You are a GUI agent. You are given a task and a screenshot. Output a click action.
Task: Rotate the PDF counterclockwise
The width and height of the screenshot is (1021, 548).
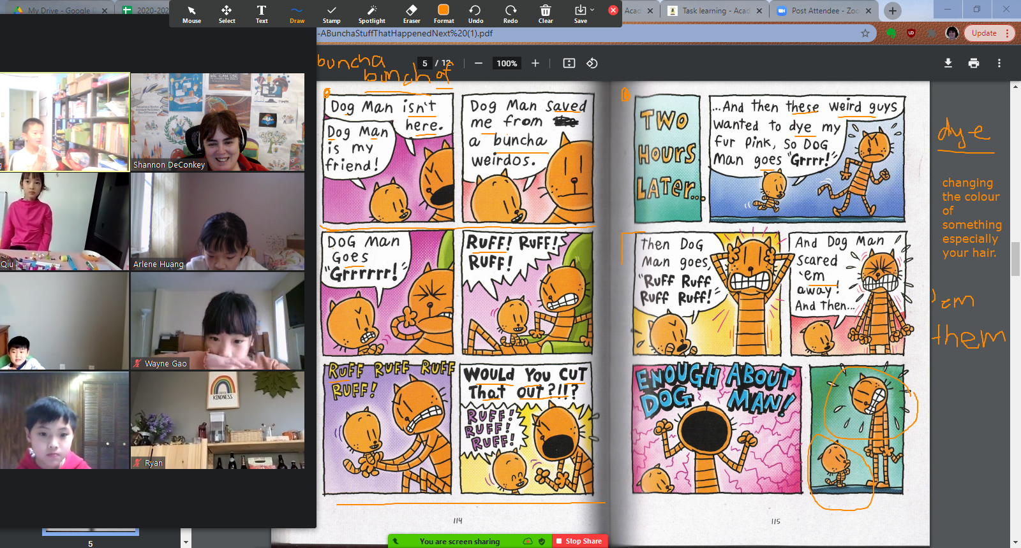click(592, 63)
